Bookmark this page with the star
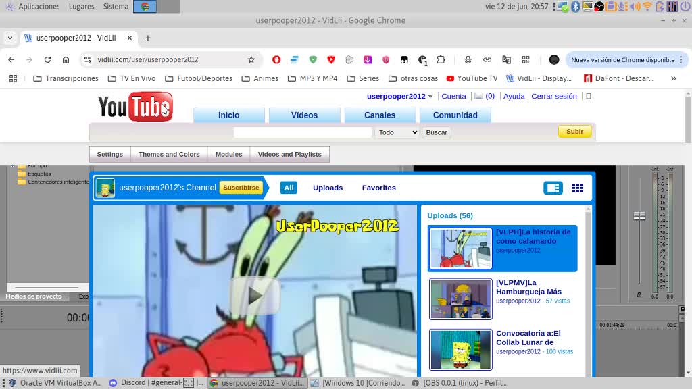The width and height of the screenshot is (692, 389). point(251,59)
